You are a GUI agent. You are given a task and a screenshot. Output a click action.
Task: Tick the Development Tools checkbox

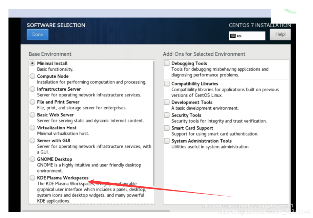pyautogui.click(x=167, y=102)
